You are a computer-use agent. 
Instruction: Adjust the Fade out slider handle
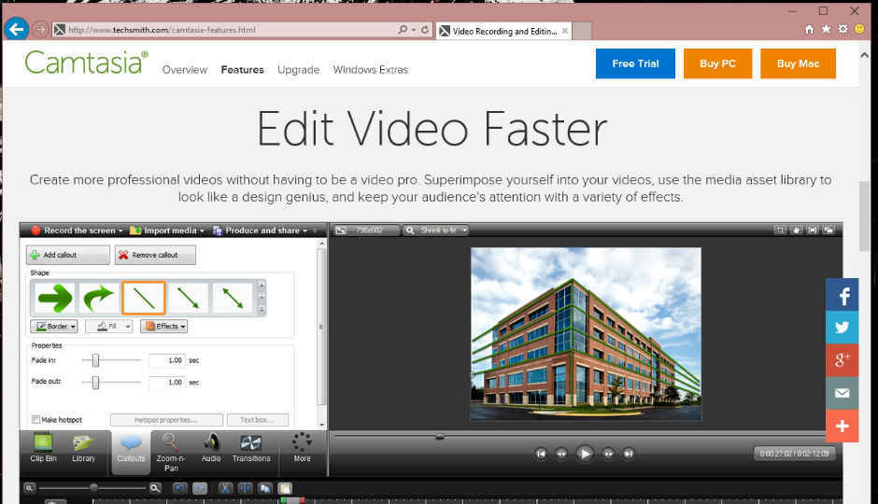[x=95, y=382]
